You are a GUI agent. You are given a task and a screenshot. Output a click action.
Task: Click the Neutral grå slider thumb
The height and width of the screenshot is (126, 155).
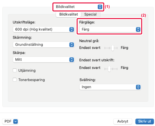113,48
